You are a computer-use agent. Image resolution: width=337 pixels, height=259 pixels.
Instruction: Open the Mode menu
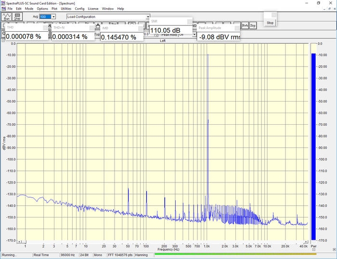click(29, 9)
